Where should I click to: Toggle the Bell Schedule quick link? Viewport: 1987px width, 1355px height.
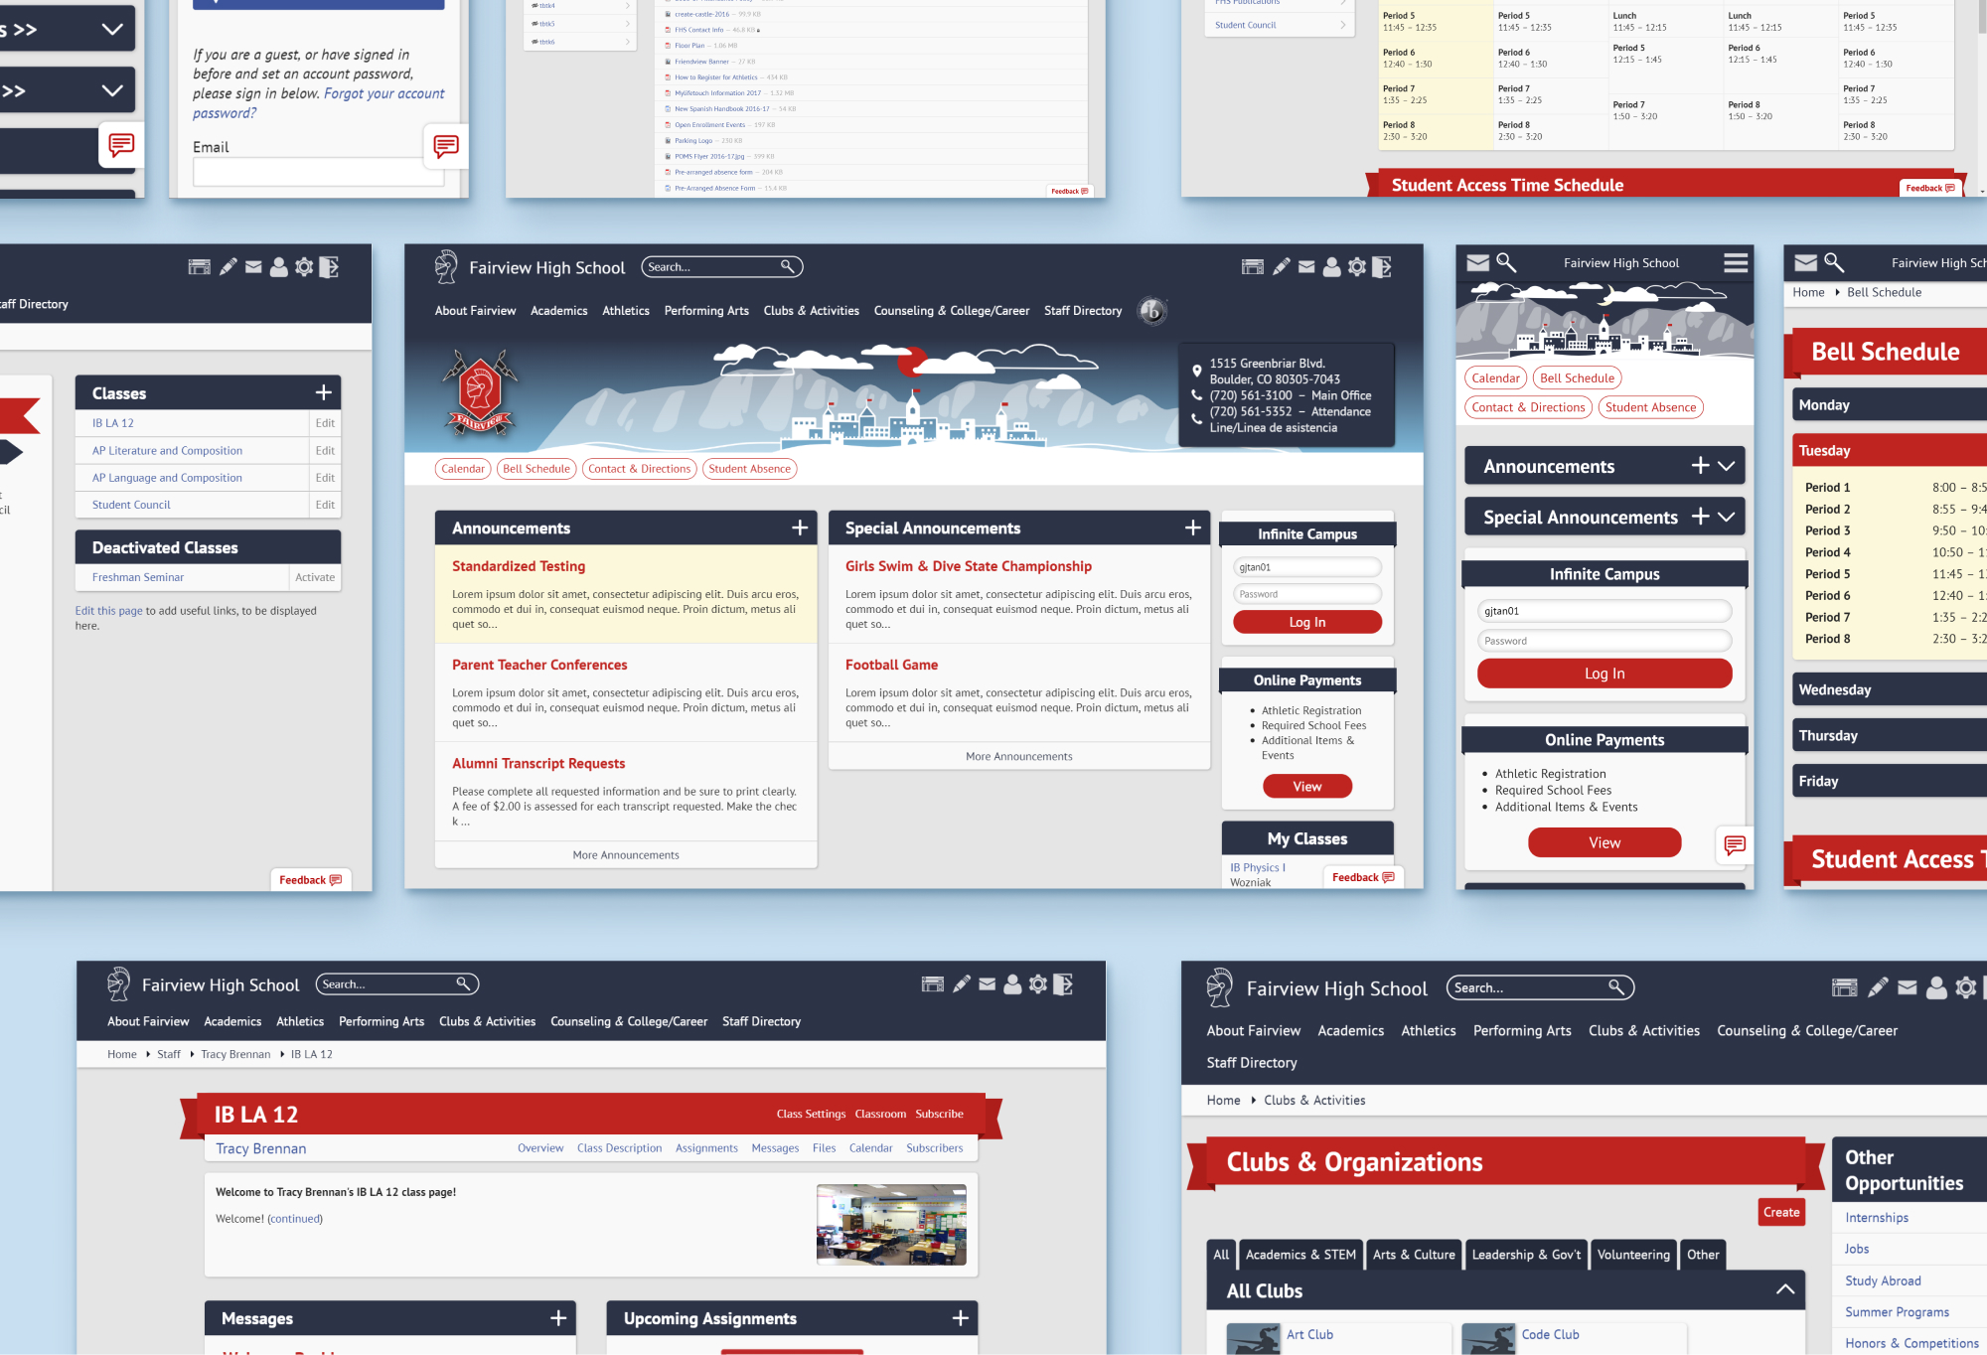[536, 468]
